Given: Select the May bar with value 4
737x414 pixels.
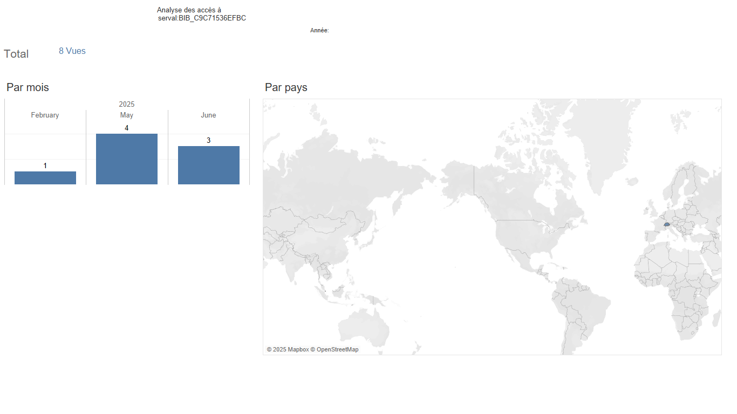Looking at the screenshot, I should point(127,159).
